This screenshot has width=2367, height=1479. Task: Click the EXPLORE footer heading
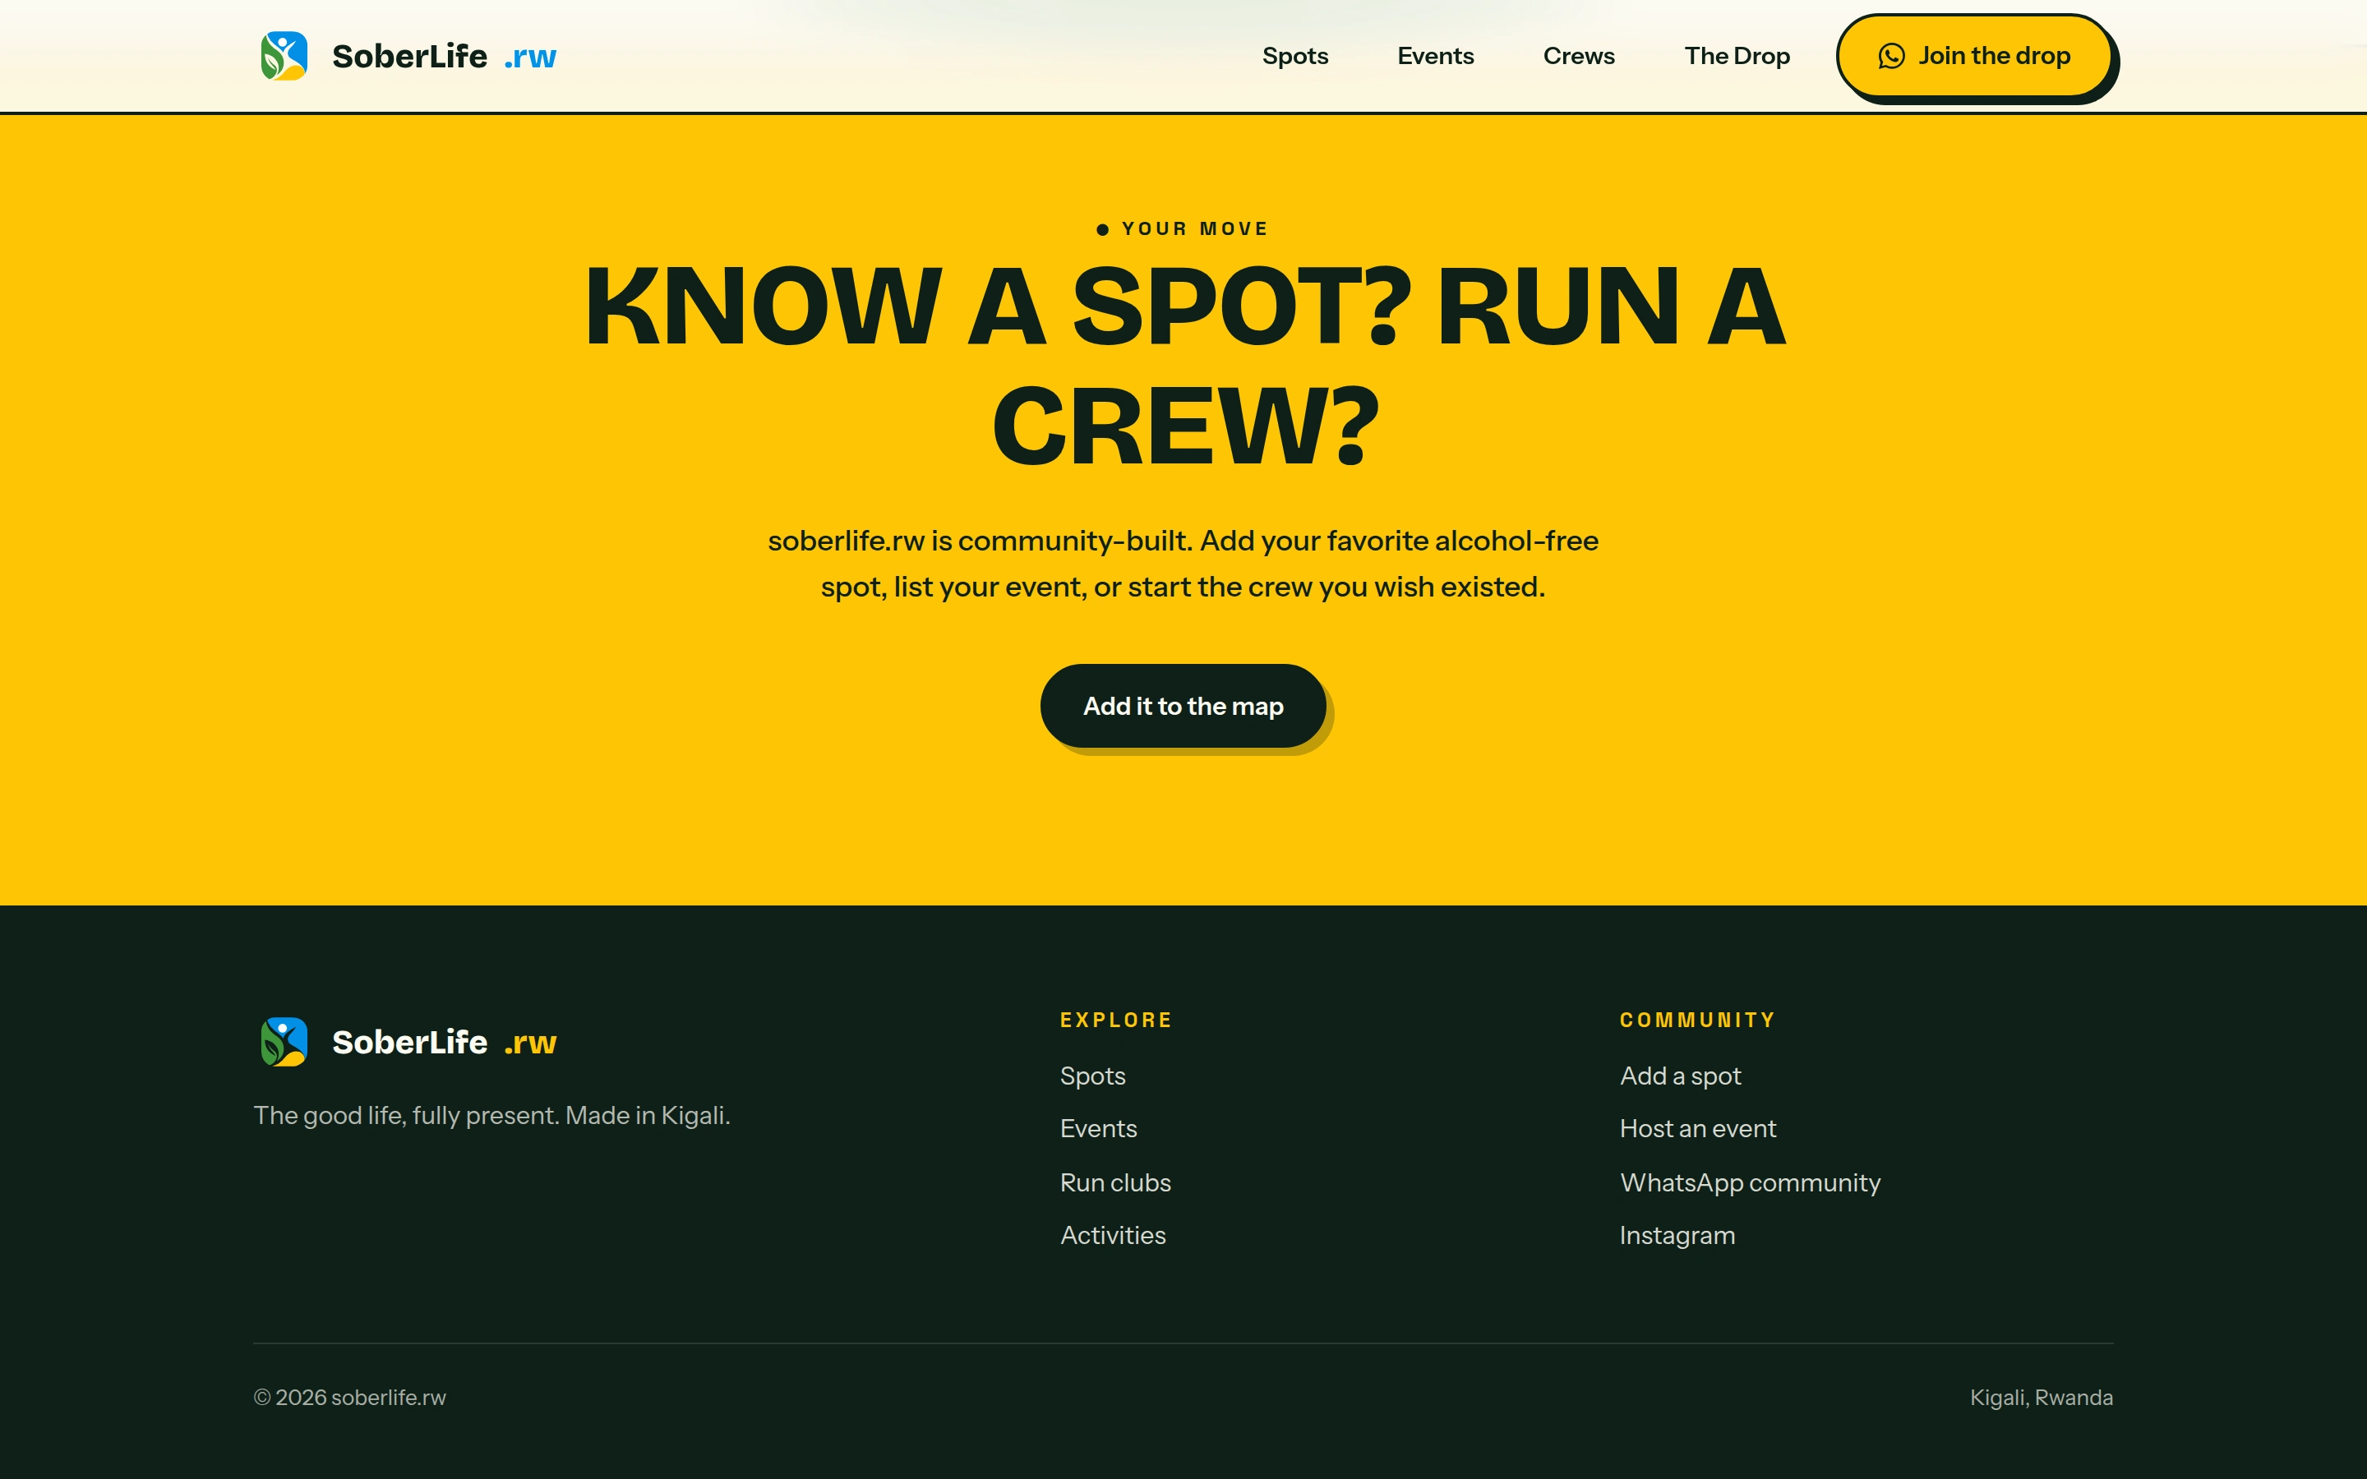pos(1116,1021)
